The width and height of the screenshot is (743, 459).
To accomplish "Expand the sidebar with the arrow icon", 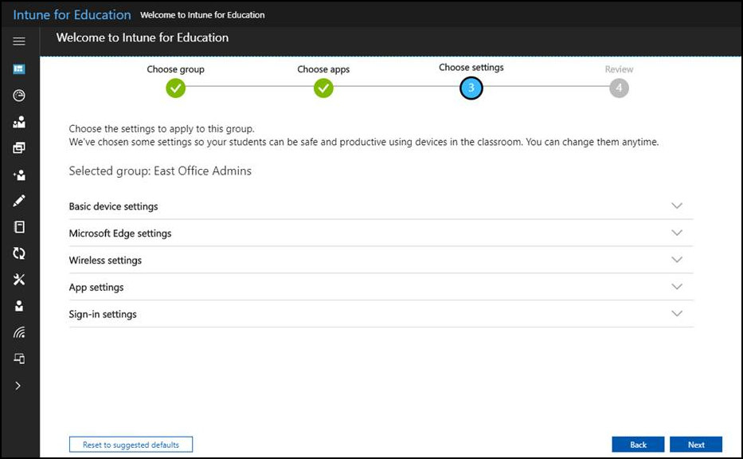I will [x=18, y=386].
